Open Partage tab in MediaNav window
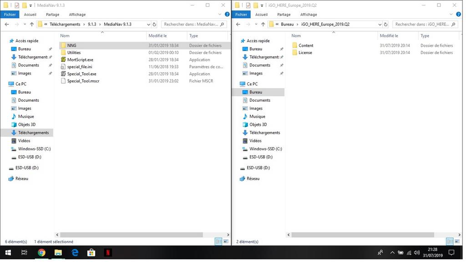This screenshot has height=262, width=466. 53,14
